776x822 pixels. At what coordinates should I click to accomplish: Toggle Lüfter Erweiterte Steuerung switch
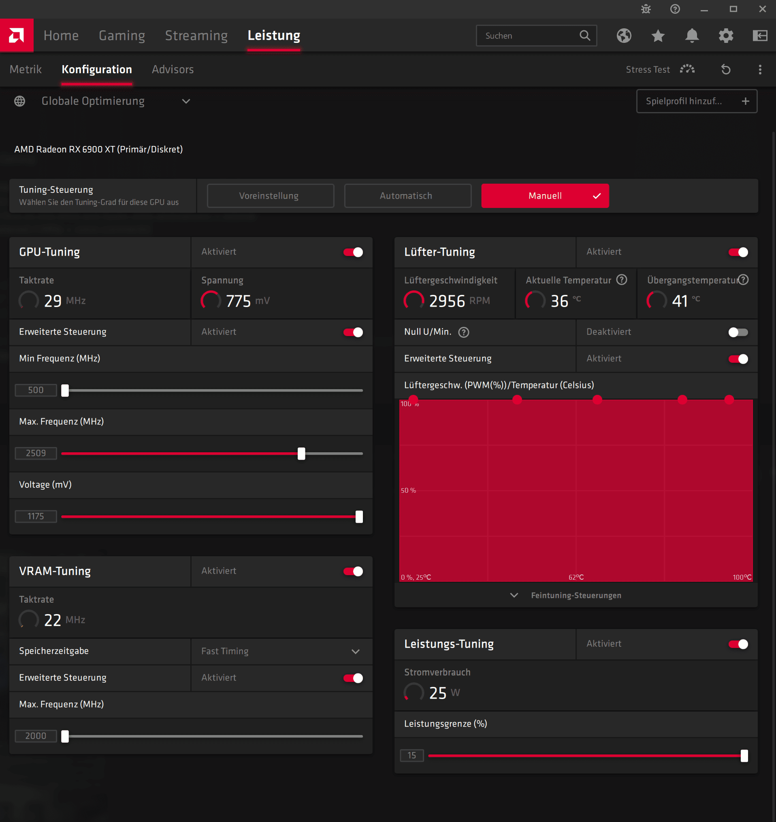738,359
